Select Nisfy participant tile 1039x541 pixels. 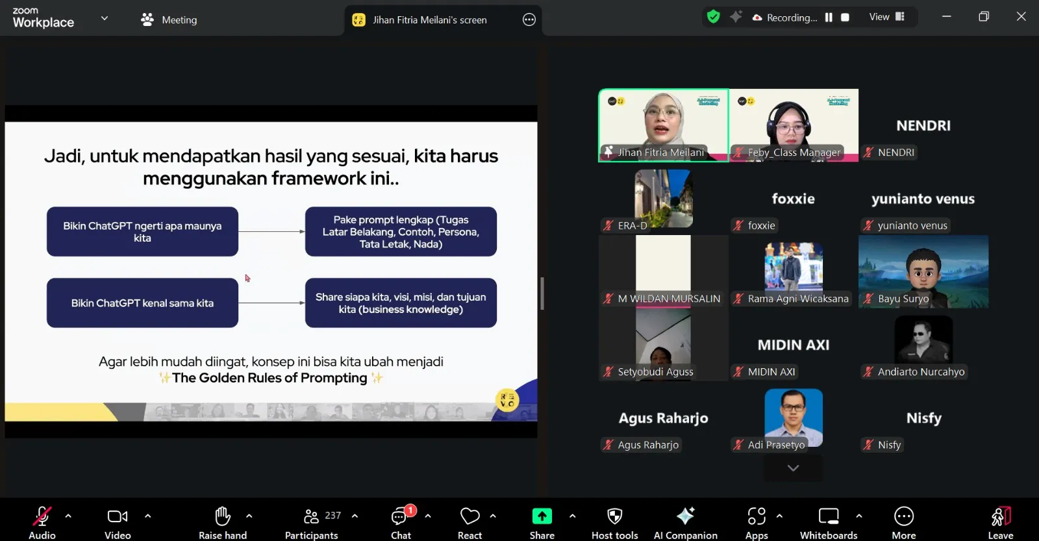[923, 418]
